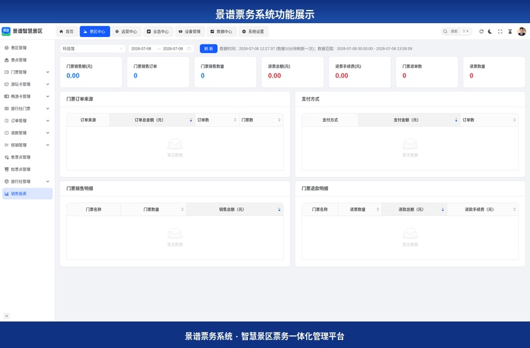Click the 门票退款明细 panel title
This screenshot has width=530, height=348.
tap(315, 189)
